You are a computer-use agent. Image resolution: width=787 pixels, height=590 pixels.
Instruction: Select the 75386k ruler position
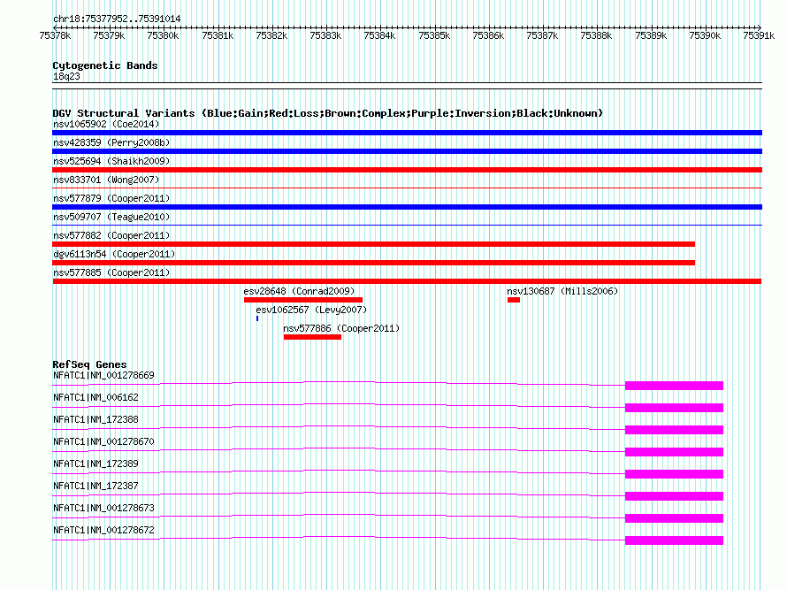click(488, 35)
